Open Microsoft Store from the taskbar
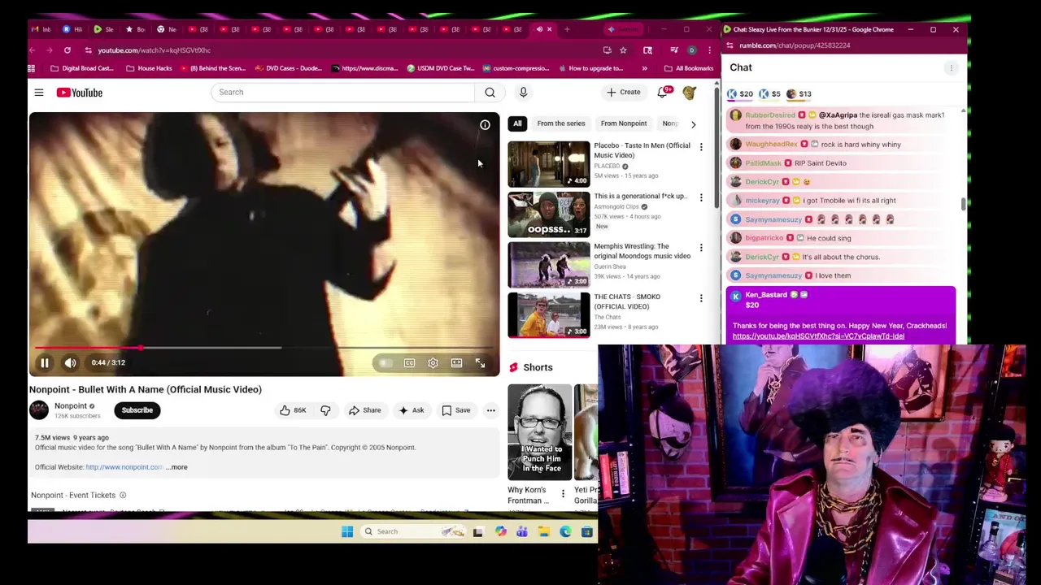This screenshot has width=1041, height=585. point(586,531)
